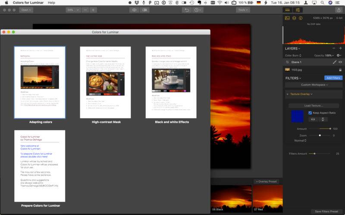Hide the Ebene 1 layer with eye icon
The image size is (345, 215).
point(340,62)
